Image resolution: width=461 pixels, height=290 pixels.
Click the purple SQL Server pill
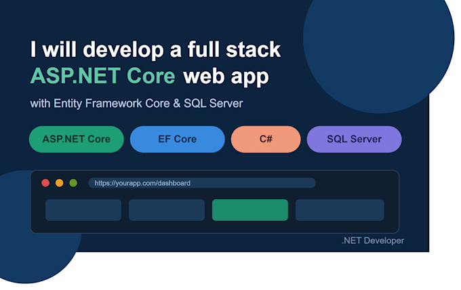[x=354, y=140]
